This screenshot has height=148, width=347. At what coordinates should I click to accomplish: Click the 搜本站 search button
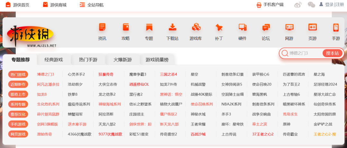tap(333, 53)
